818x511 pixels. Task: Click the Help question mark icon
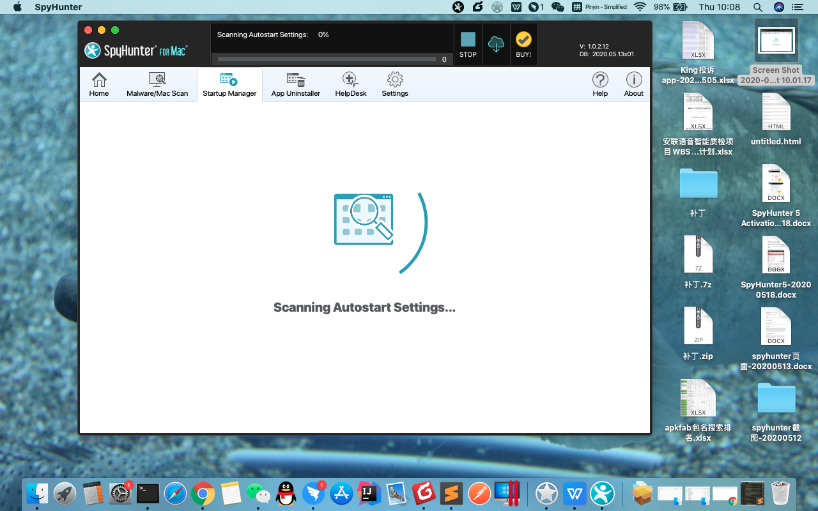click(600, 84)
